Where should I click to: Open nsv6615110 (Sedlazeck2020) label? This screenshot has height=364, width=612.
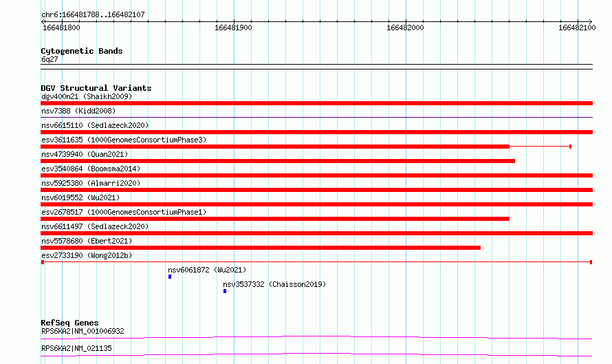(x=95, y=125)
